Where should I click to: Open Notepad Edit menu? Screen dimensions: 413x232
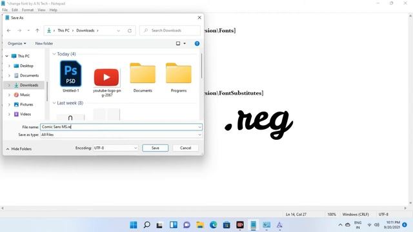coord(15,10)
